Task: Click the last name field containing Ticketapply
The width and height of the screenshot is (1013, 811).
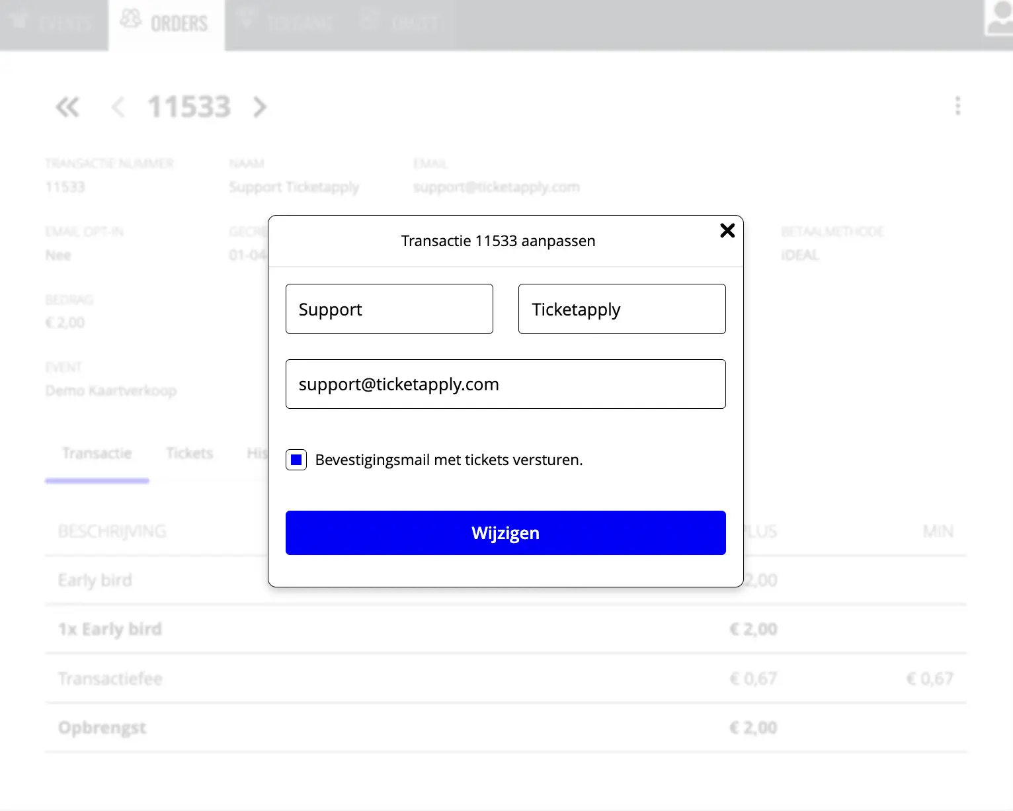Action: pyautogui.click(x=622, y=309)
